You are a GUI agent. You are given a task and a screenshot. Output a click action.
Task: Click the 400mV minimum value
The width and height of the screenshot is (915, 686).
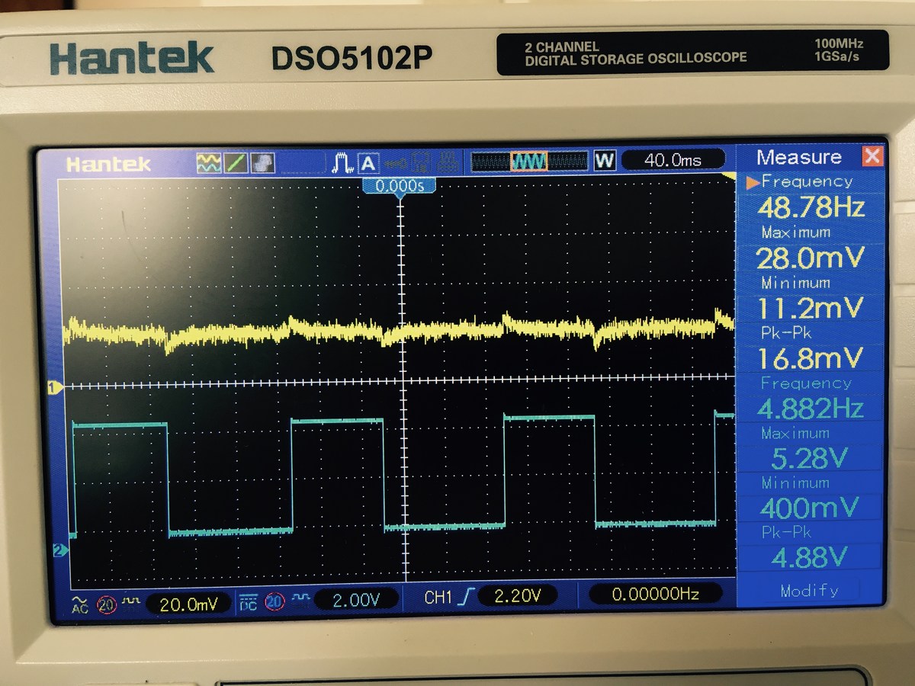pyautogui.click(x=811, y=508)
